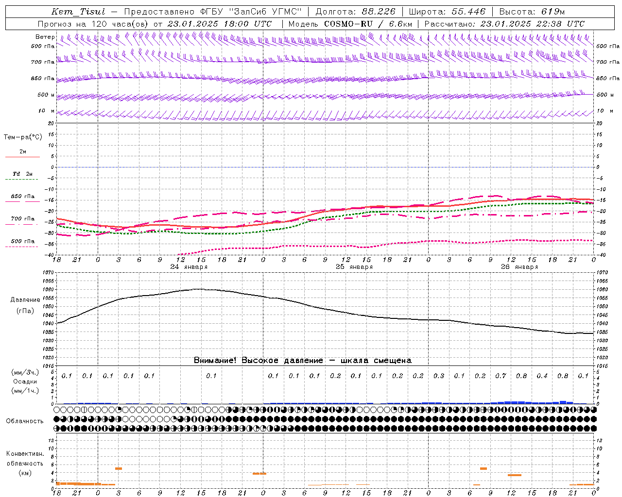Screen dimensions: 622x497
Task: Click the 0.4 precipitation value
Action: pyautogui.click(x=542, y=376)
